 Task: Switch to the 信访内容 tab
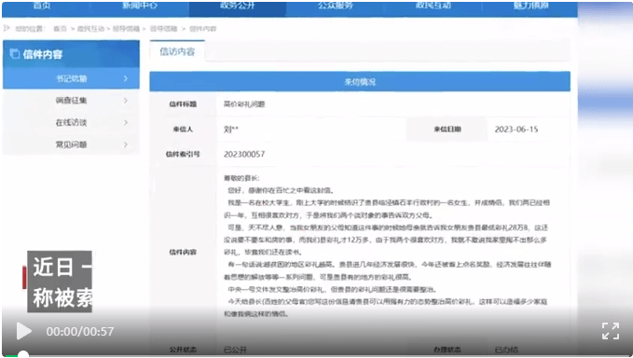coord(177,51)
